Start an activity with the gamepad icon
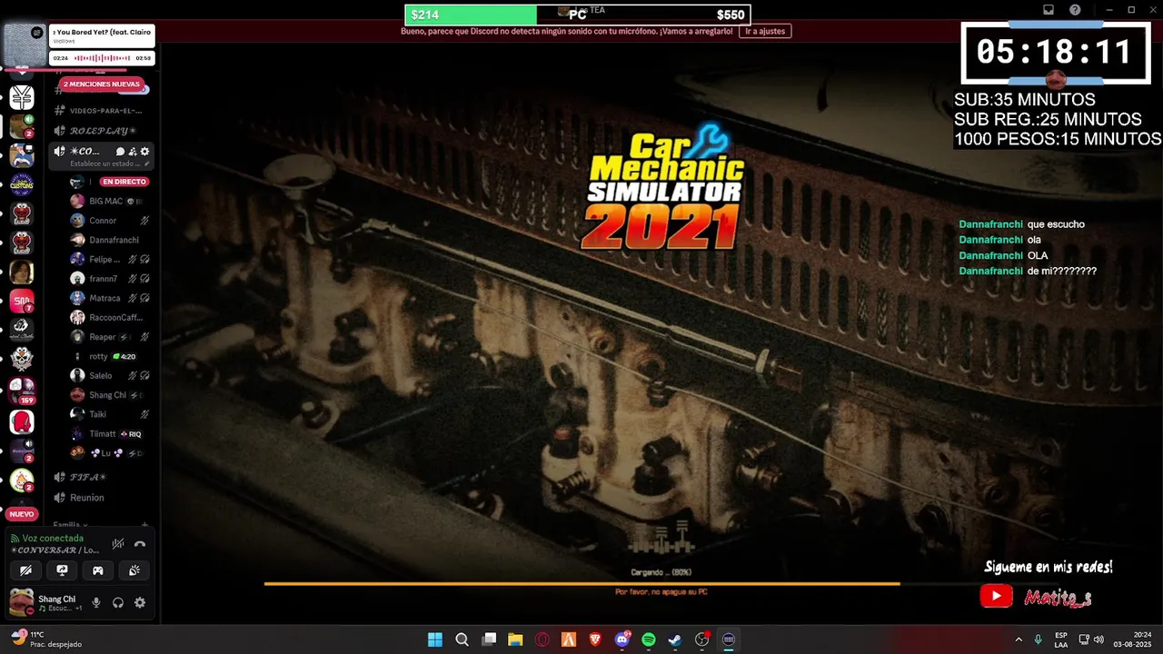 [x=98, y=570]
